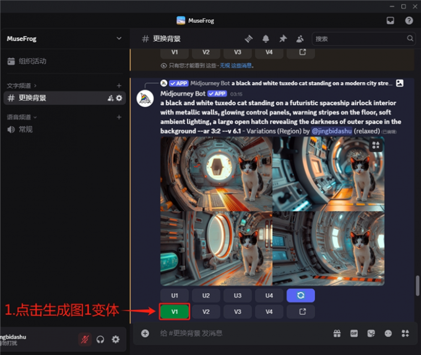Click the chat vertical scrollbar thumb

click(417, 286)
